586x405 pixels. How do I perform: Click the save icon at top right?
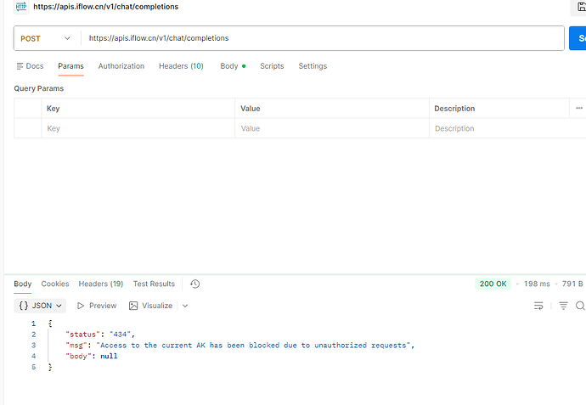582,7
